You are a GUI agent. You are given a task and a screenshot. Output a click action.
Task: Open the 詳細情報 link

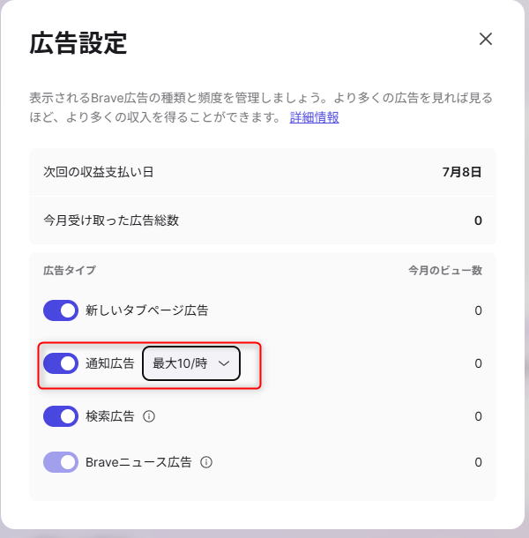315,117
